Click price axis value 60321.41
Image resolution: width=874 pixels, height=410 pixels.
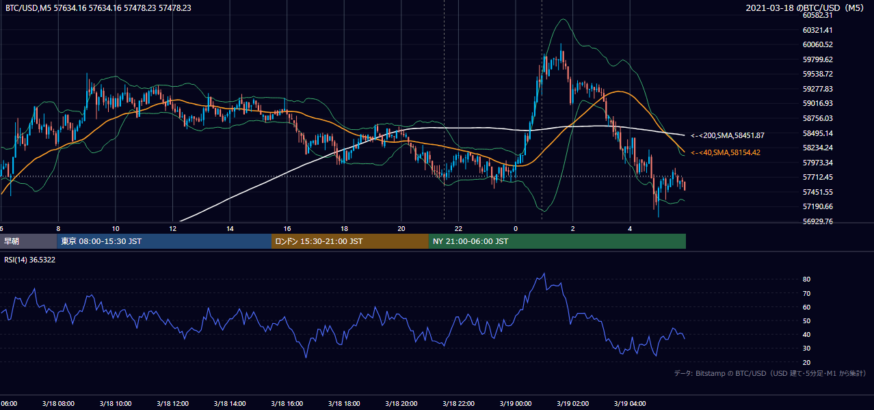[x=817, y=30]
